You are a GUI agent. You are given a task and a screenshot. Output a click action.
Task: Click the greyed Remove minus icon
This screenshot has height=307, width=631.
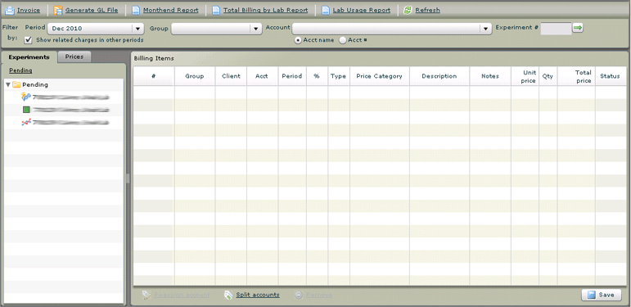point(299,295)
